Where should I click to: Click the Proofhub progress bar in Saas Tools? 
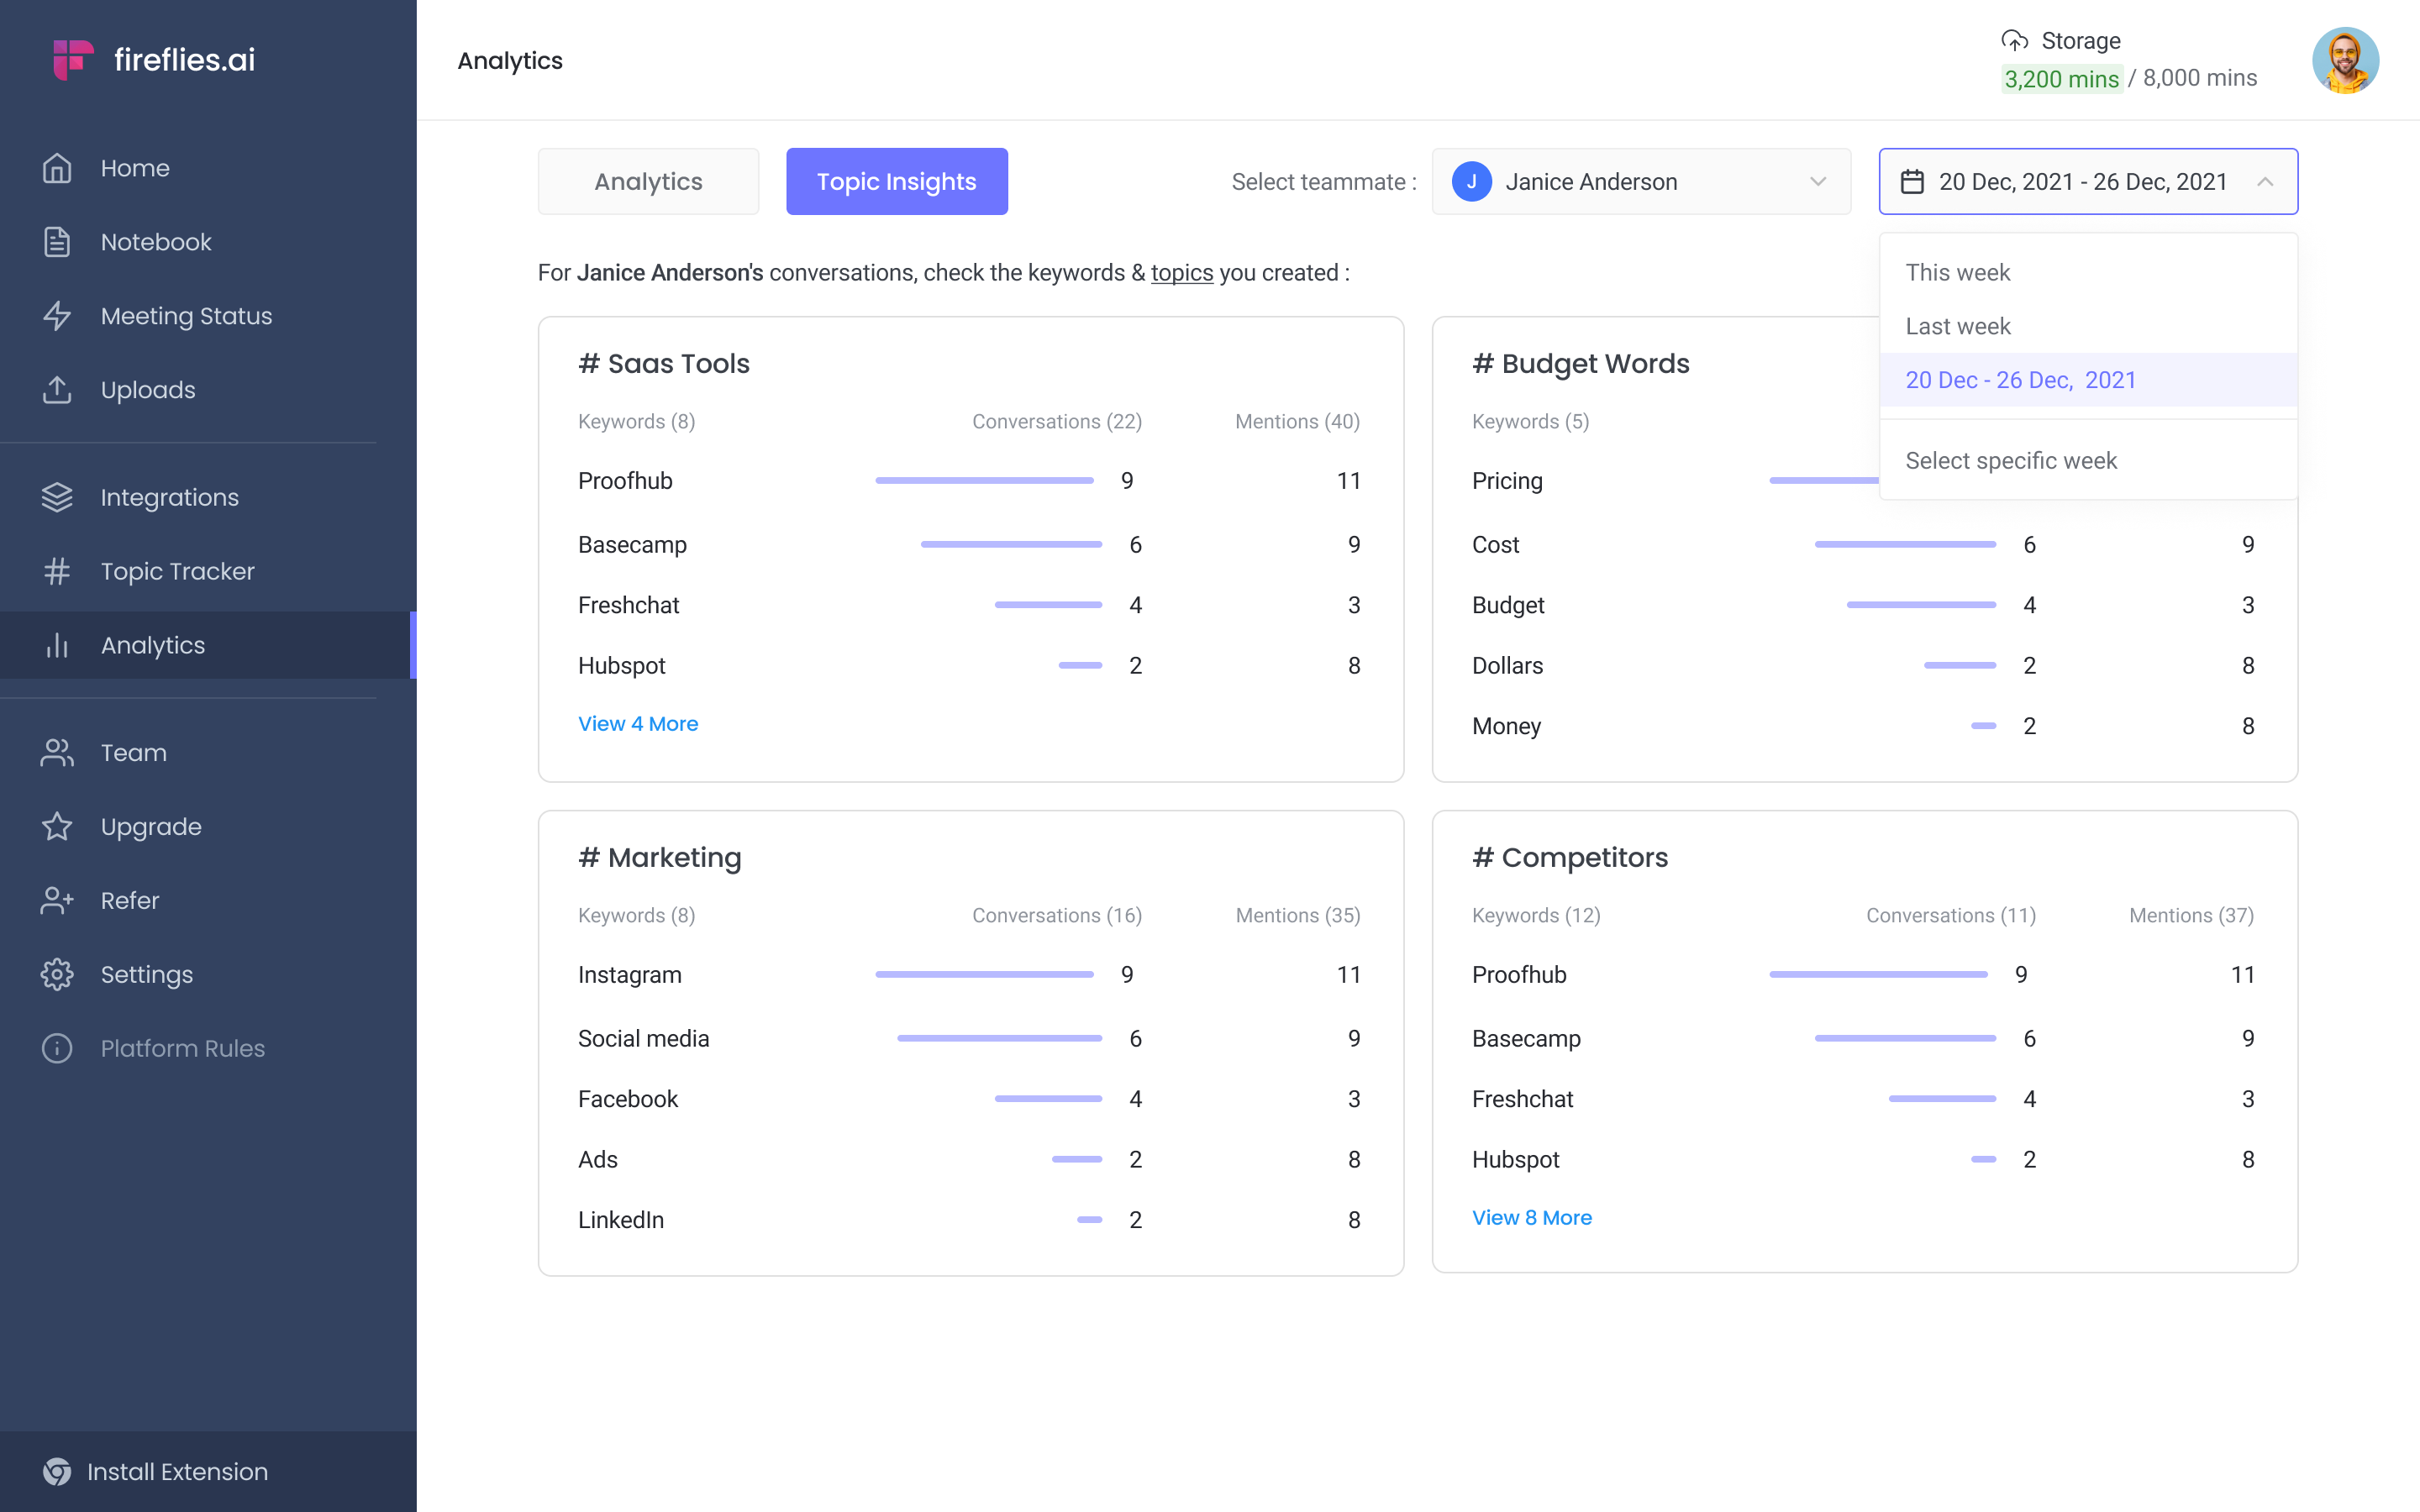click(x=984, y=481)
